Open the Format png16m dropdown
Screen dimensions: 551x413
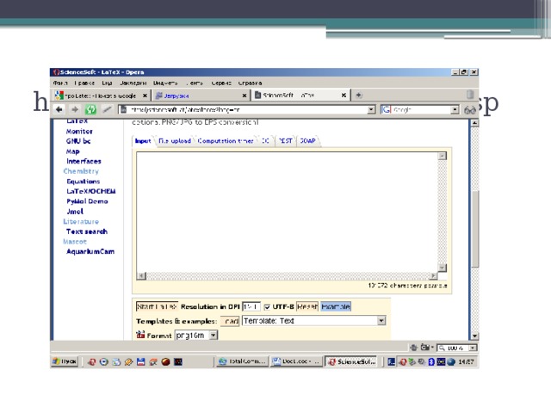coord(214,336)
